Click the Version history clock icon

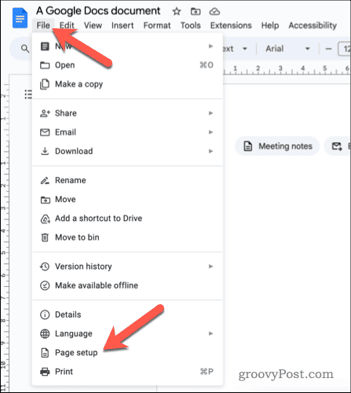pyautogui.click(x=45, y=266)
